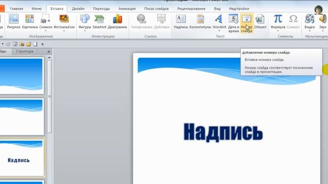Select the Надпись slide thumbnail
This screenshot has width=328, height=184.
(22, 158)
